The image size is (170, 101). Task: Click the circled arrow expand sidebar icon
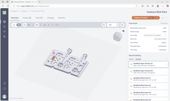pyautogui.click(x=4, y=88)
